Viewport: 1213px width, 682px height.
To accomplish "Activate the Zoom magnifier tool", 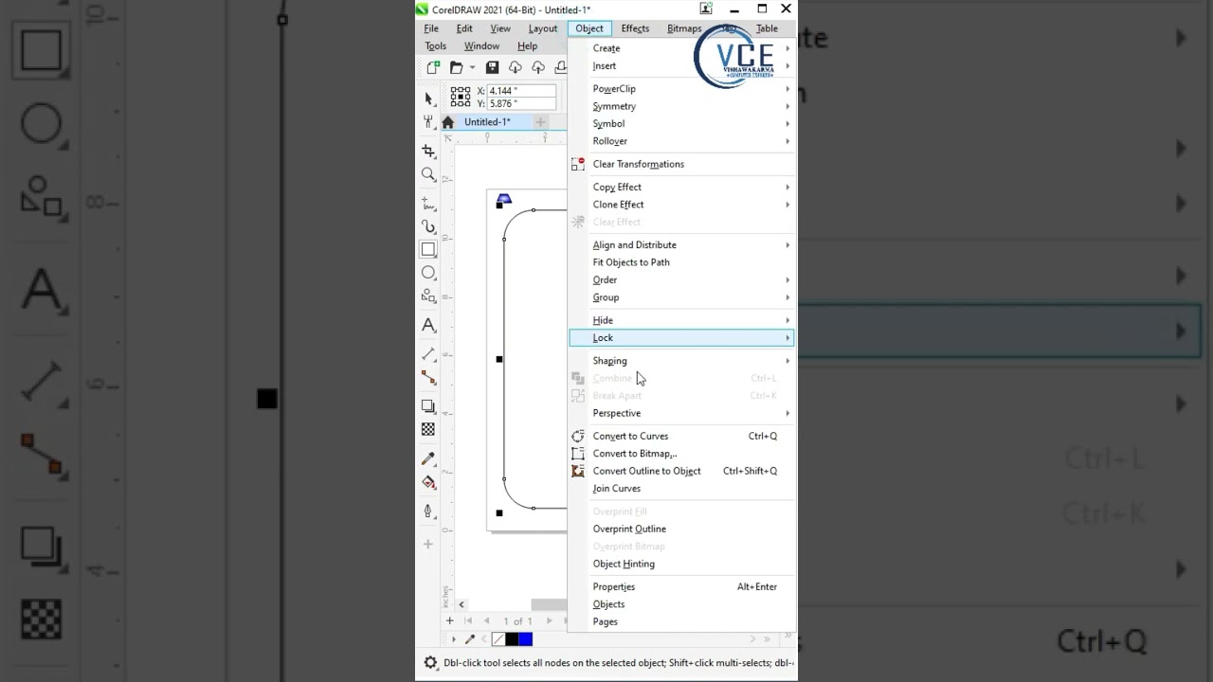I will click(x=428, y=174).
